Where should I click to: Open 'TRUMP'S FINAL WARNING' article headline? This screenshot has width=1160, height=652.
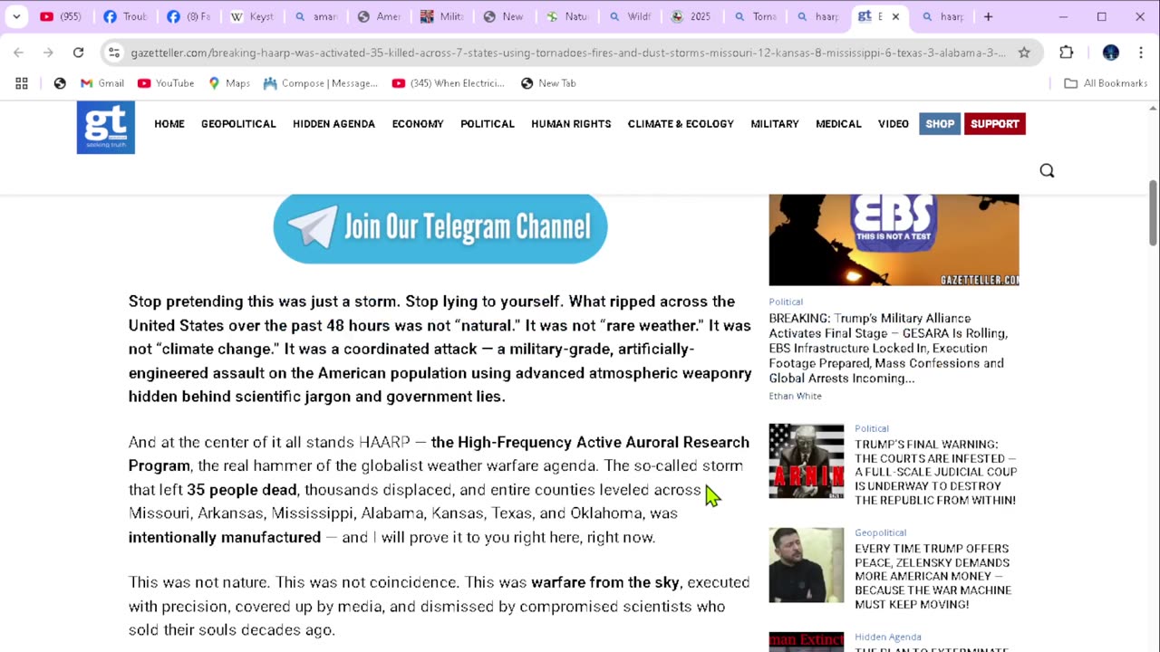click(x=935, y=472)
